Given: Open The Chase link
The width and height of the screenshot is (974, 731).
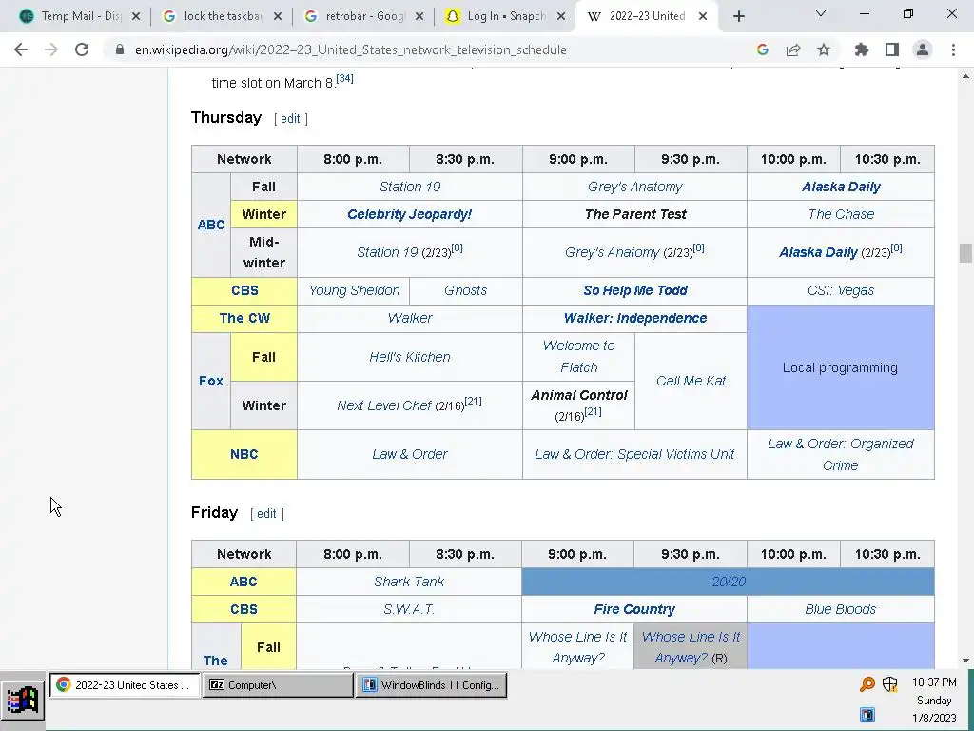Looking at the screenshot, I should (841, 214).
